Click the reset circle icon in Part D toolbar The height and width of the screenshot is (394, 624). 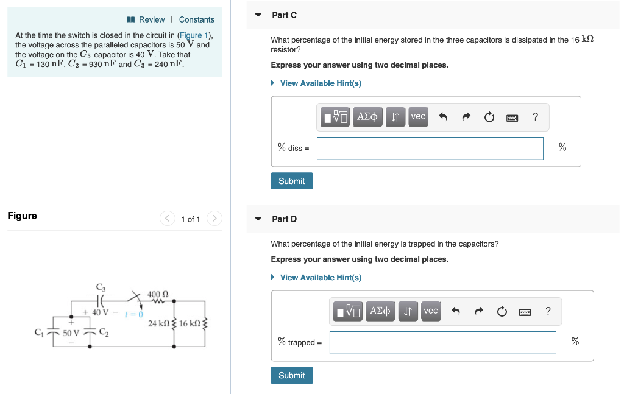pyautogui.click(x=502, y=311)
